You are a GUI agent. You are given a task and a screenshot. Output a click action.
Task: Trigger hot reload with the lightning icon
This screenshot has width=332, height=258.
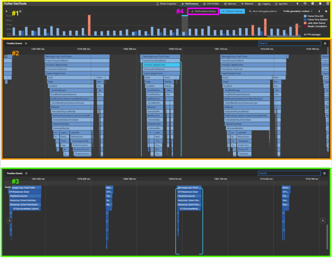(298, 3)
